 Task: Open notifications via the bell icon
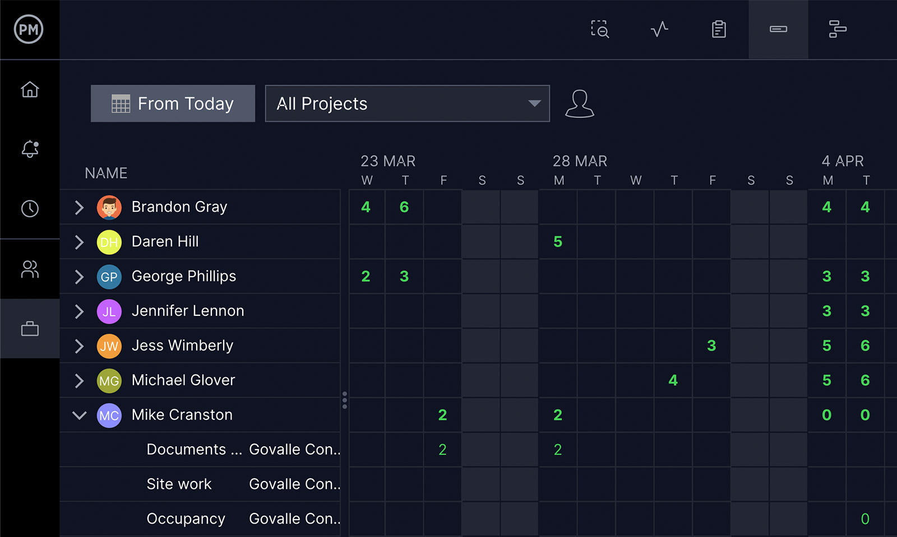(29, 149)
